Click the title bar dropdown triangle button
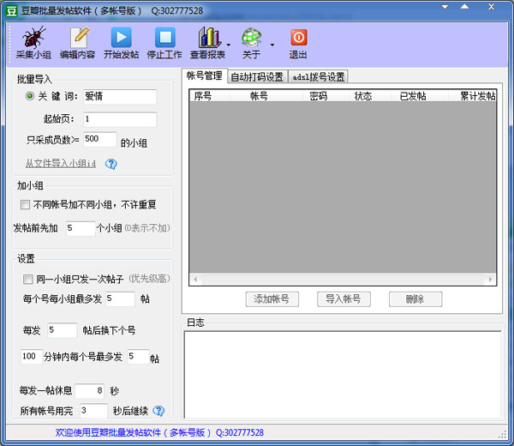514x446 pixels. (x=445, y=7)
